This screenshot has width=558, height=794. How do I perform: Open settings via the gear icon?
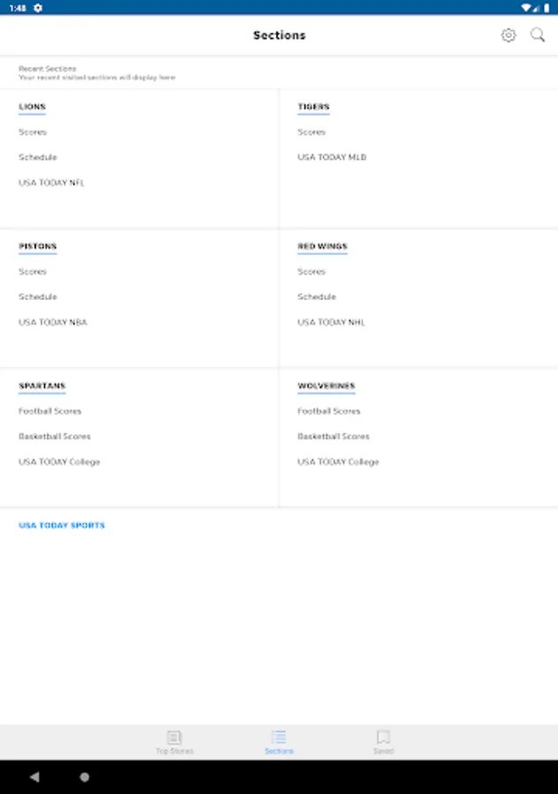[509, 35]
